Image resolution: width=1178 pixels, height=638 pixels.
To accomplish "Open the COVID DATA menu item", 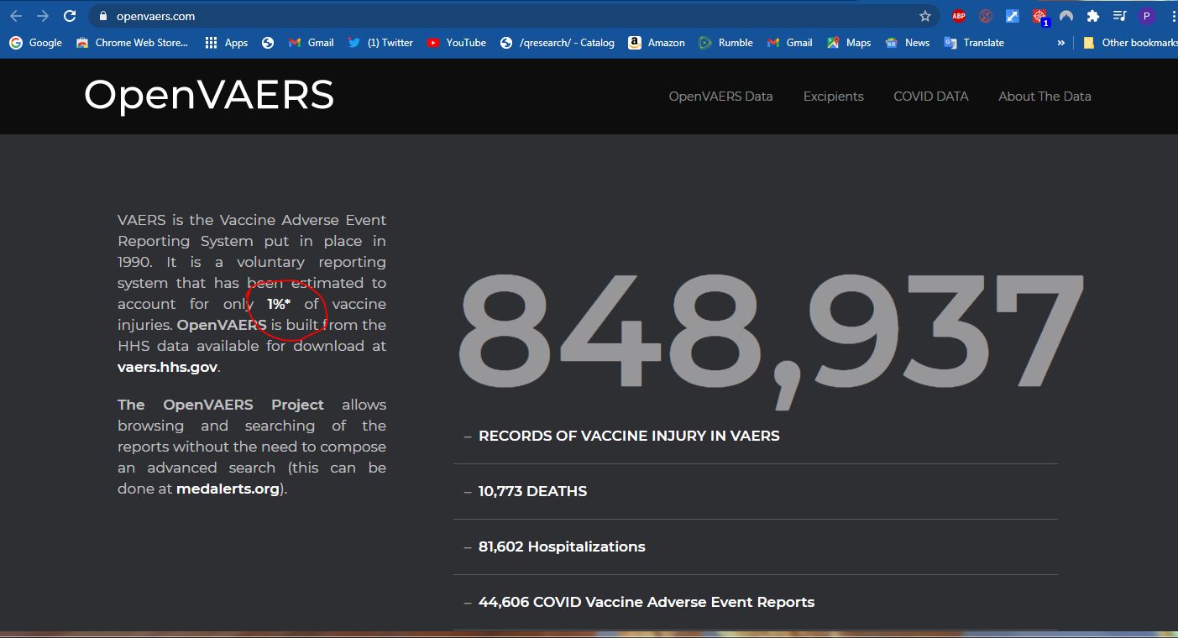I will click(x=930, y=97).
